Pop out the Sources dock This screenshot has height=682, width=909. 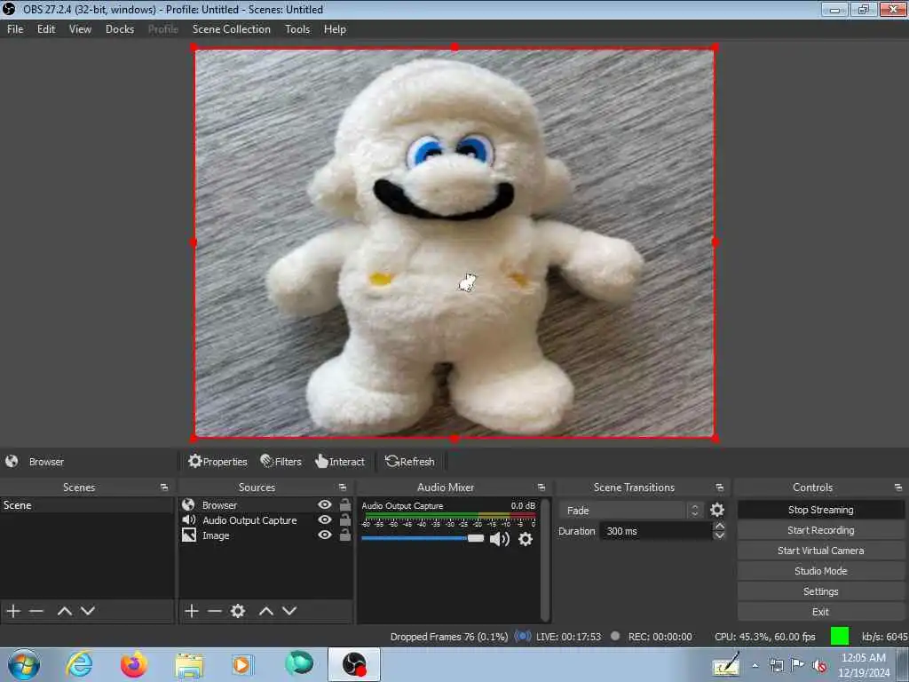[x=342, y=488]
